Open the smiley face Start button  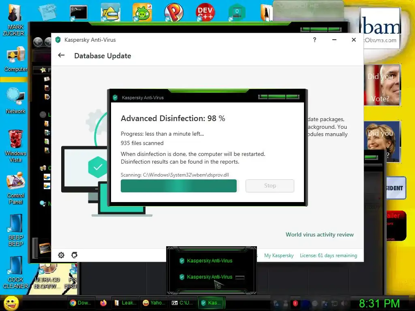point(11,303)
